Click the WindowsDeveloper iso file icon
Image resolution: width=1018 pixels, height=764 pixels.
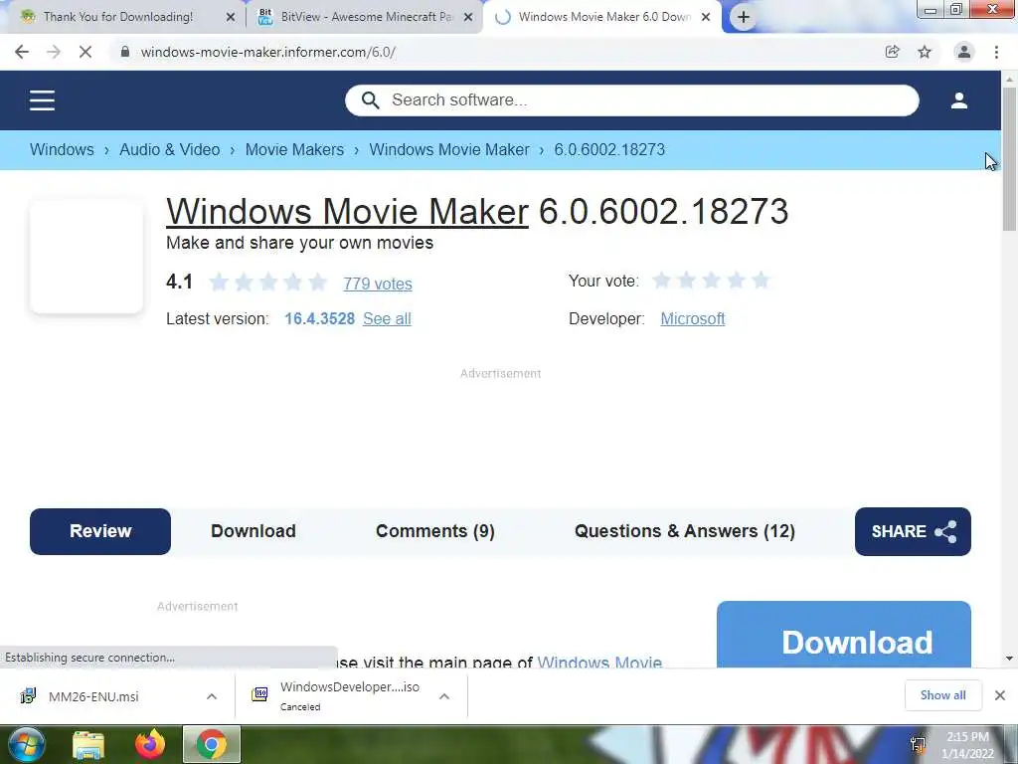click(x=259, y=695)
